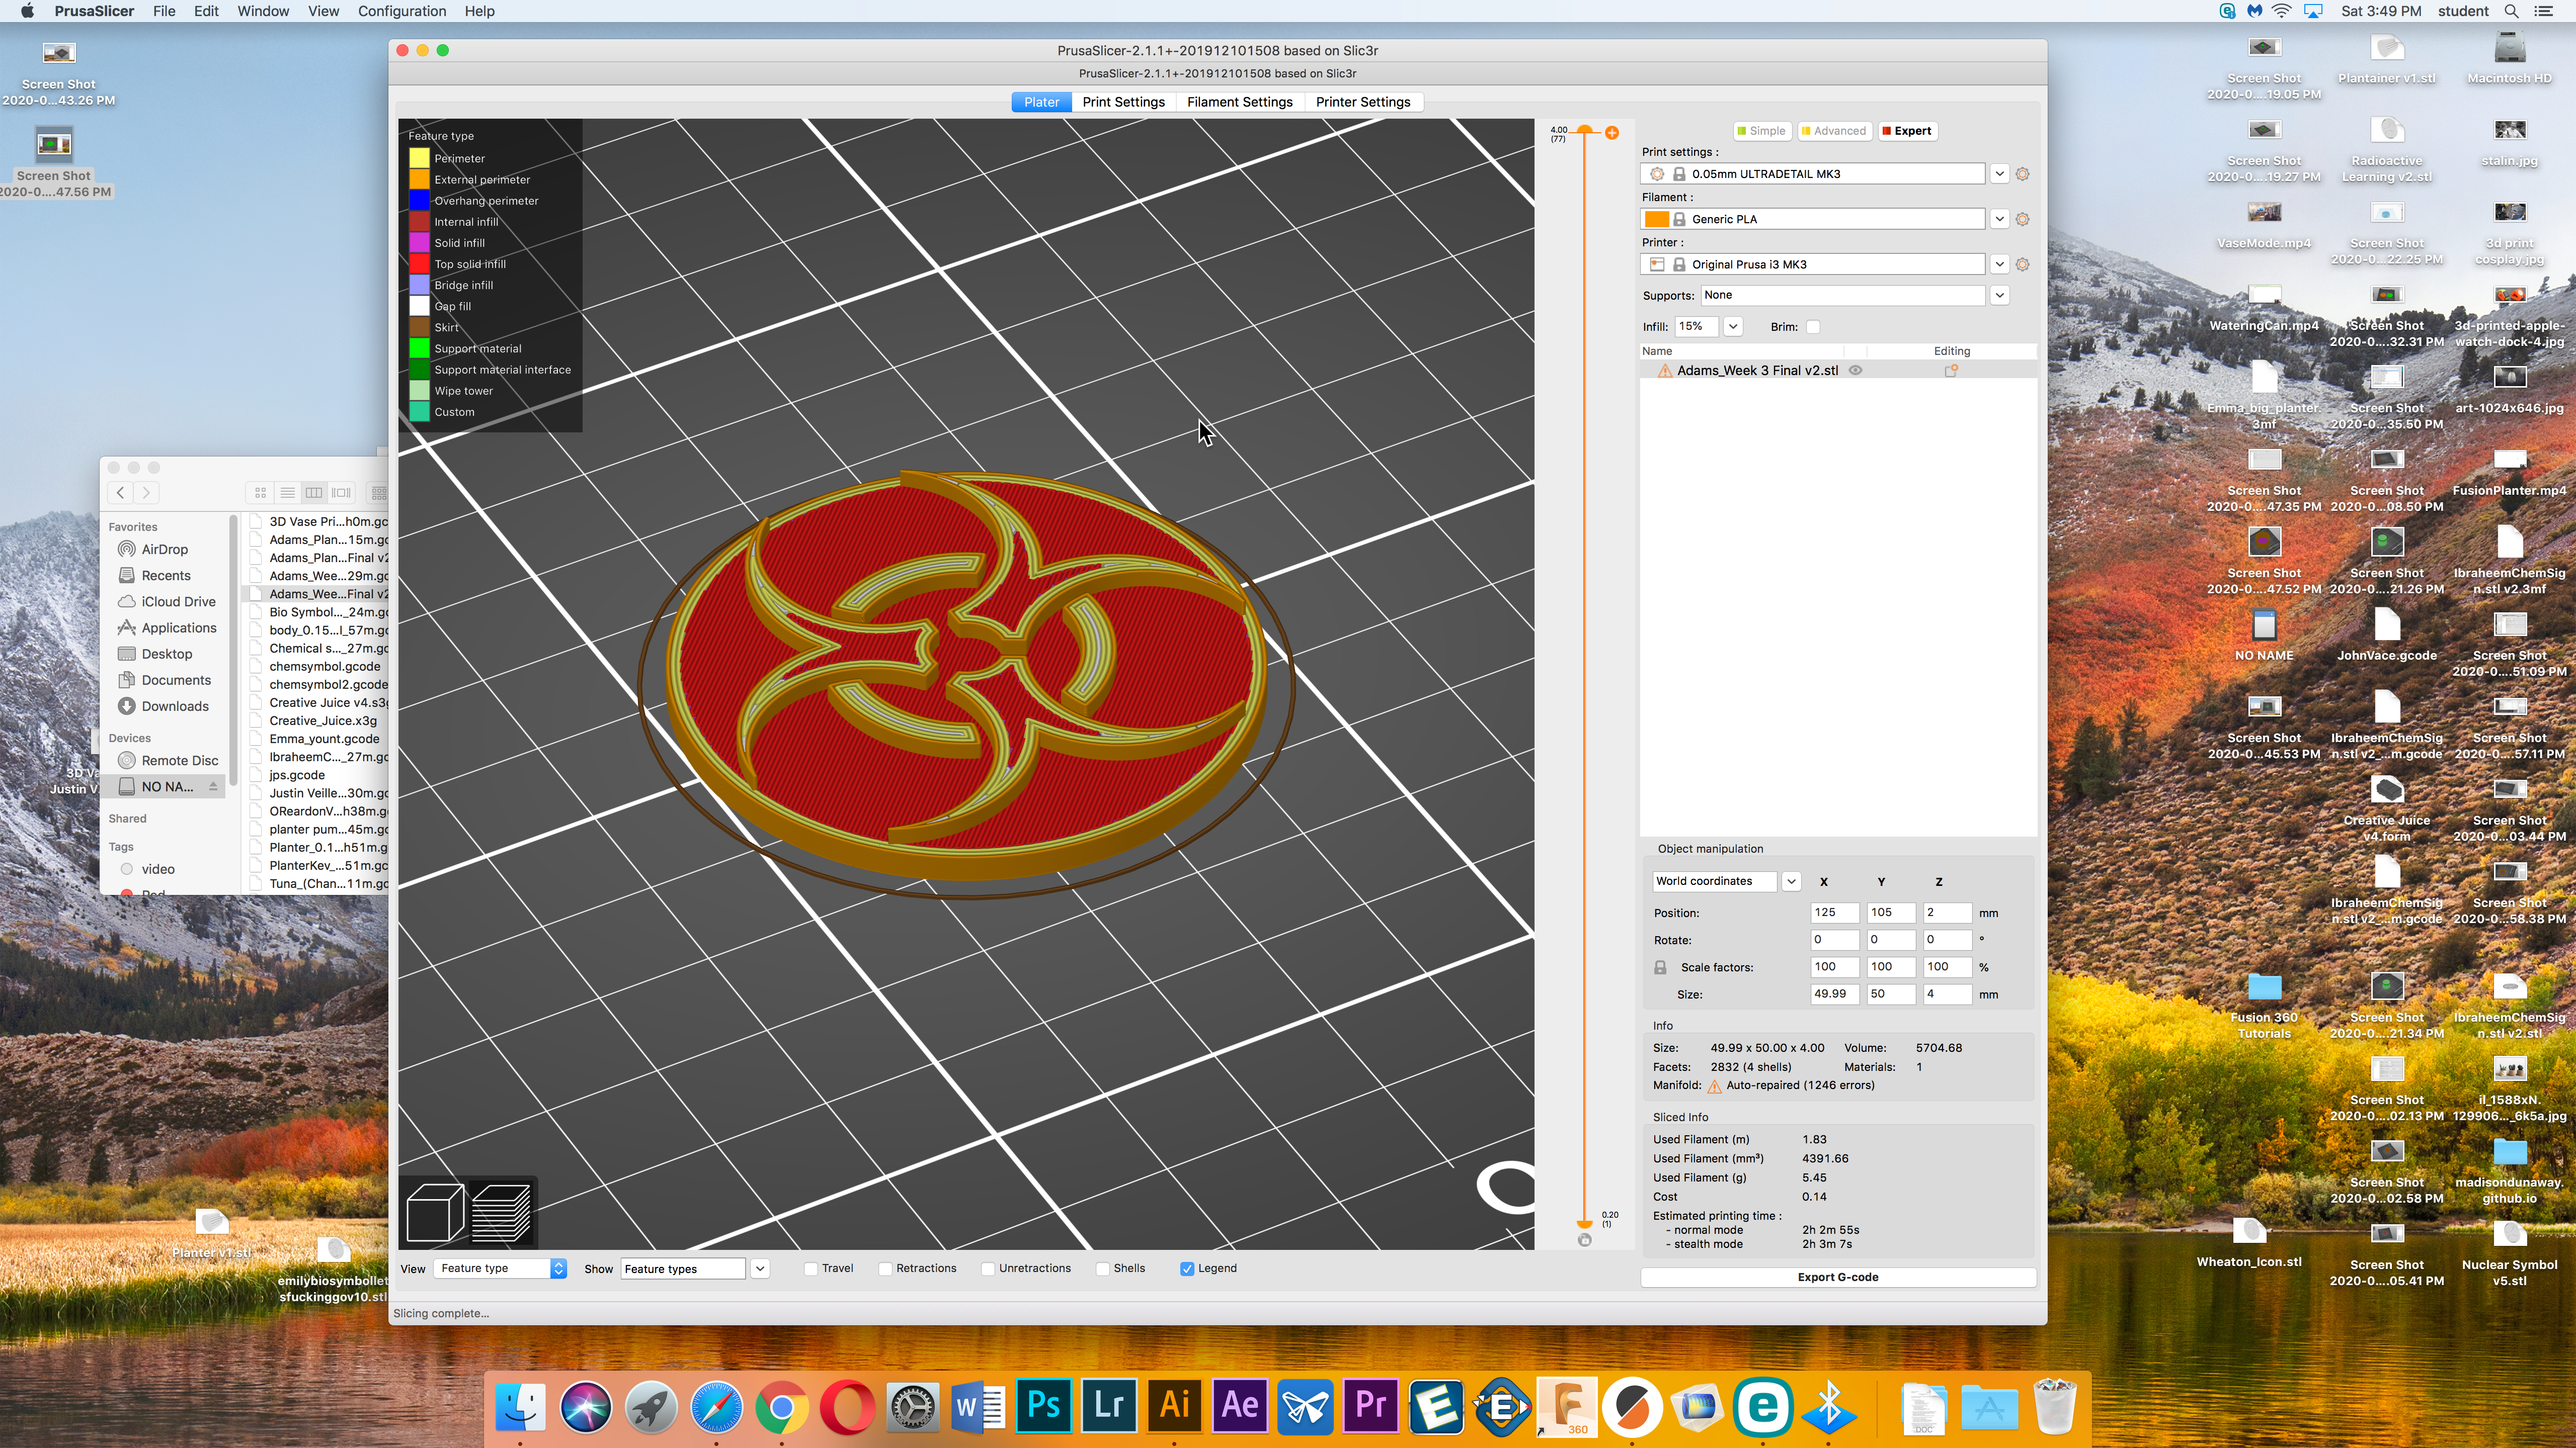Screen dimensions: 2576x1448
Task: Click the orange plus on the layer slider
Action: tap(1612, 133)
